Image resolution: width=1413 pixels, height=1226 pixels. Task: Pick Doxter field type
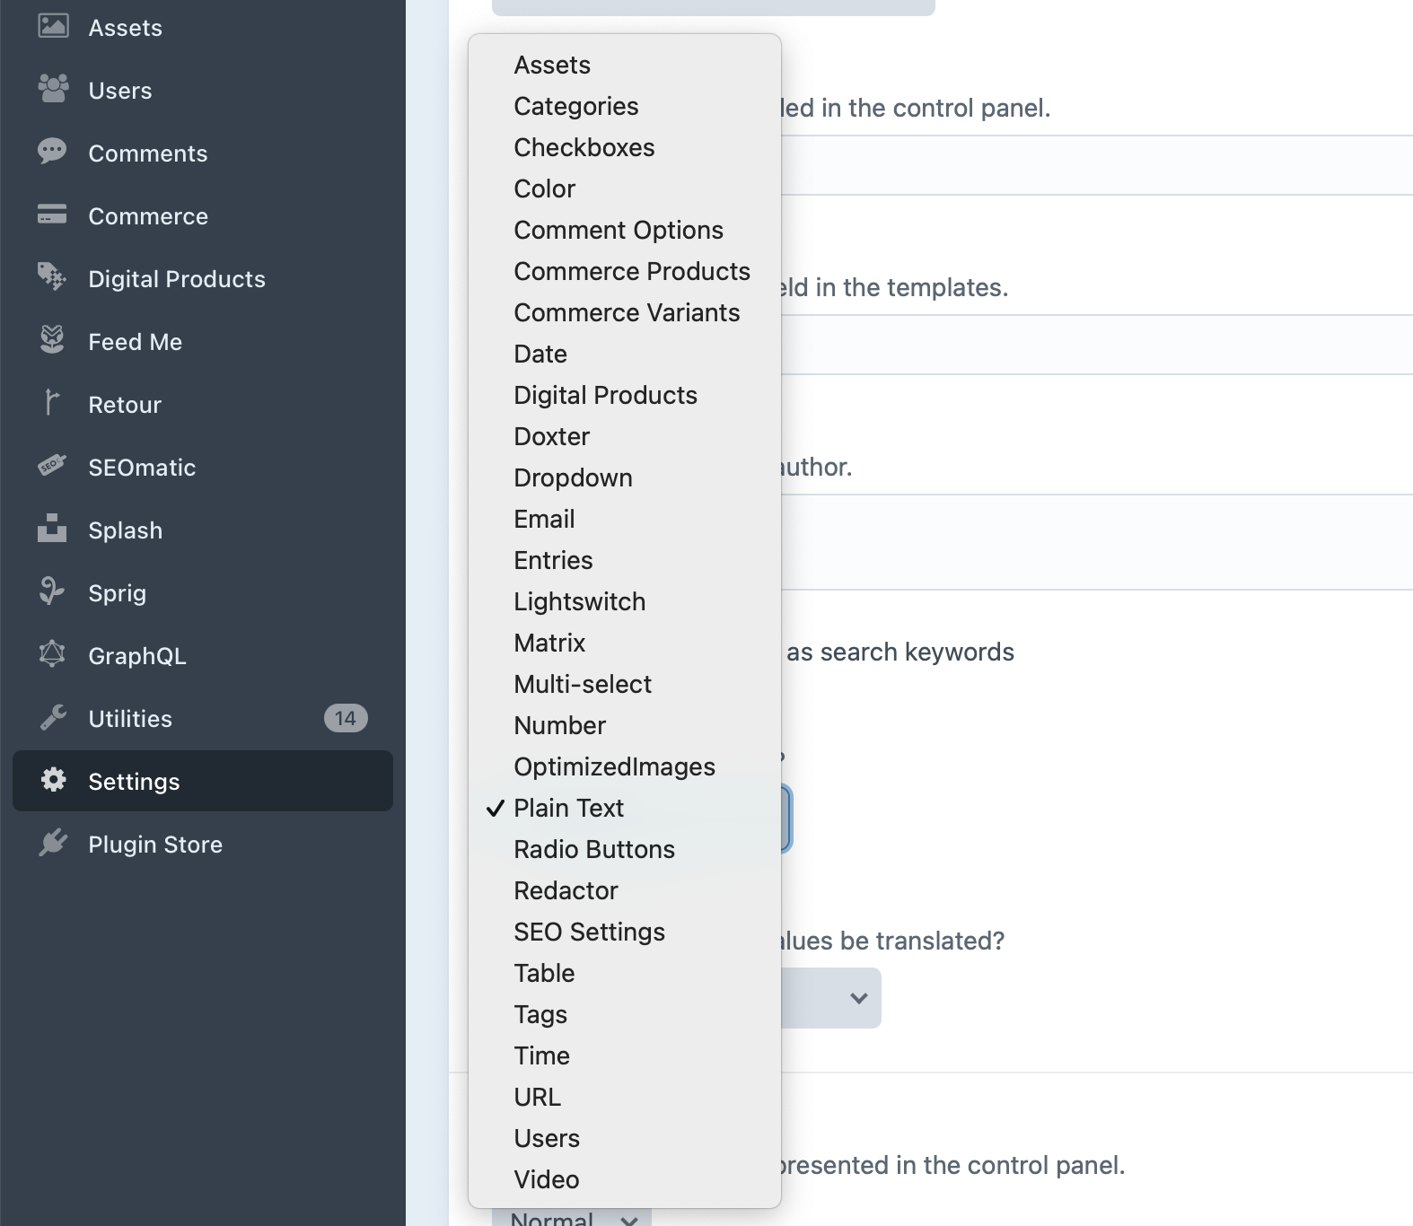pyautogui.click(x=625, y=436)
